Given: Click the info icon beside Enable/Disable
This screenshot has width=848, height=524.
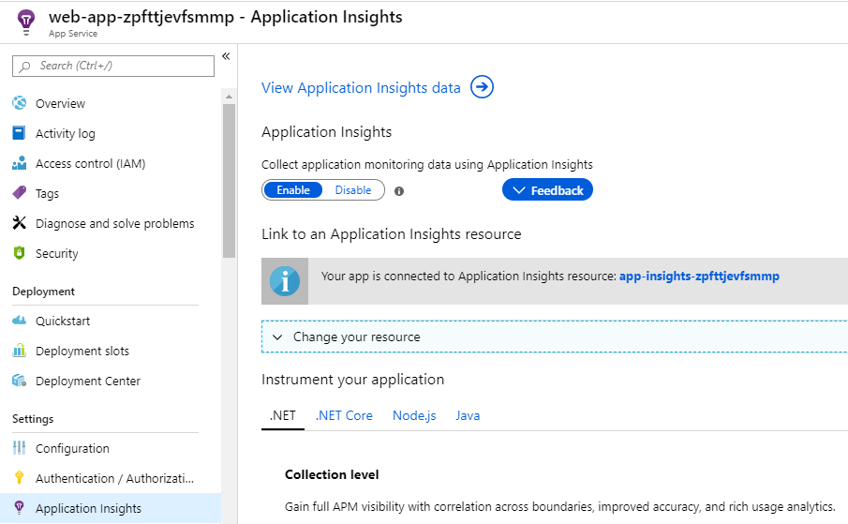Looking at the screenshot, I should tap(399, 191).
